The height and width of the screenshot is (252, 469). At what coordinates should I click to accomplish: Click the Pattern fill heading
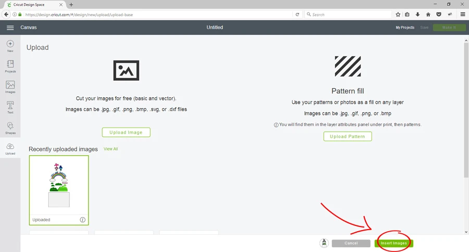348,91
